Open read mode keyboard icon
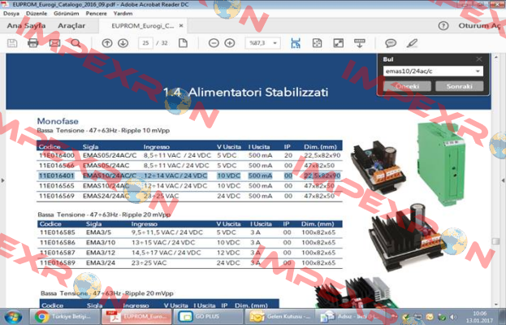 [x=360, y=43]
